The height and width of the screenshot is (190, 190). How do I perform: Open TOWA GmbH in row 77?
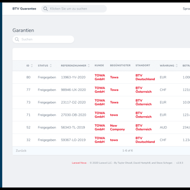point(100,90)
